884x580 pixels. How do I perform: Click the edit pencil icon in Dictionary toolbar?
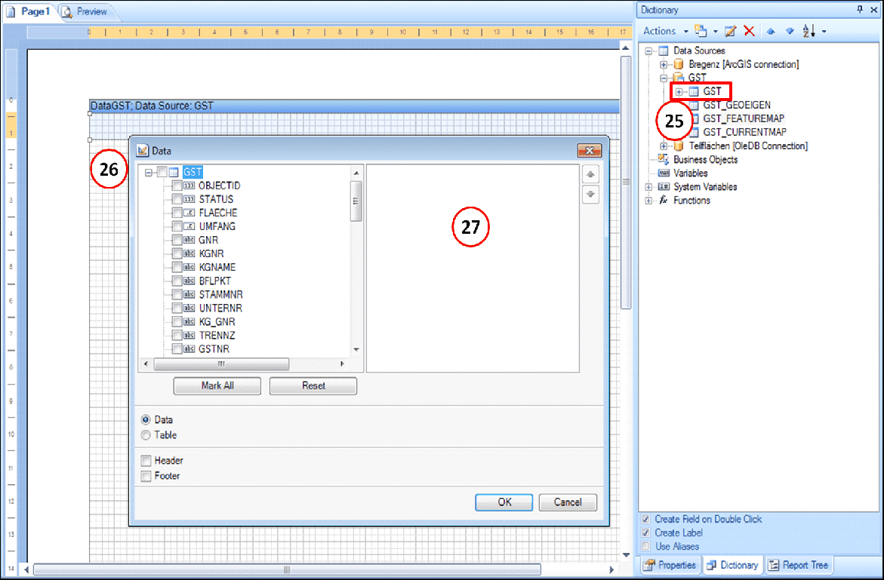729,31
